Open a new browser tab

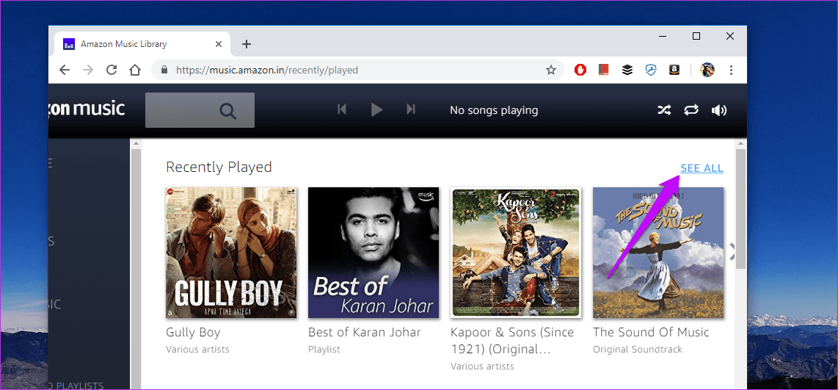click(x=247, y=44)
